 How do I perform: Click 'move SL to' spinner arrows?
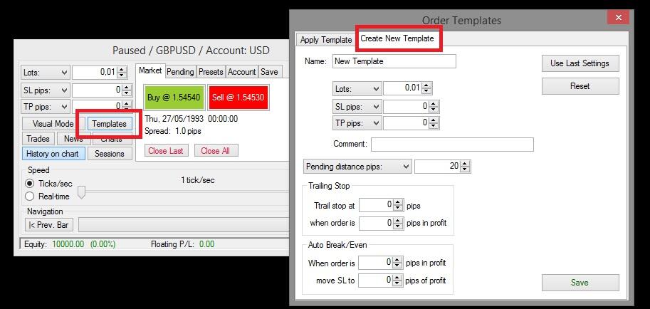(x=397, y=281)
